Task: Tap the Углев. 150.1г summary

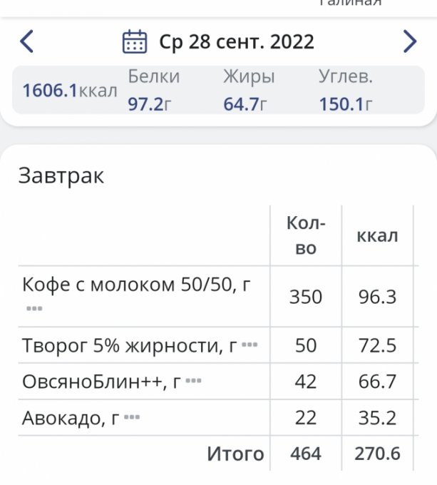Action: pyautogui.click(x=346, y=91)
